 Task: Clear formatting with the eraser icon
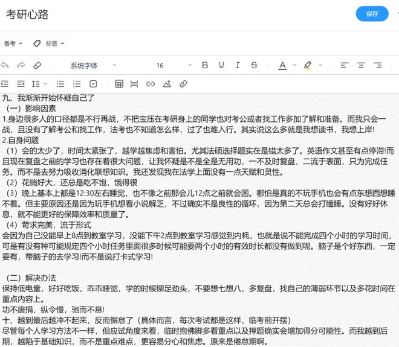[x=37, y=65]
